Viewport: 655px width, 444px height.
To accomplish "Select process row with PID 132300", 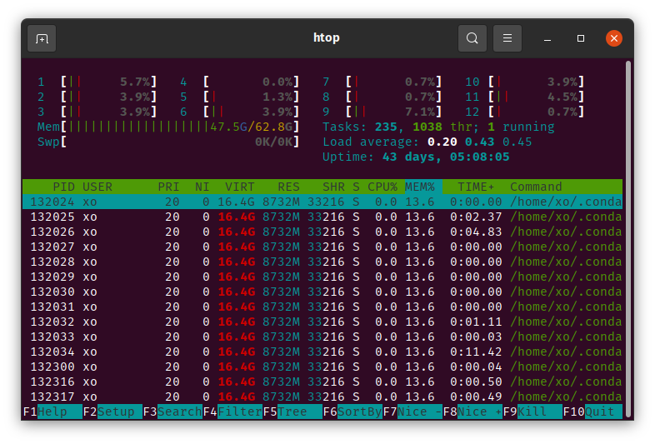I will [322, 367].
